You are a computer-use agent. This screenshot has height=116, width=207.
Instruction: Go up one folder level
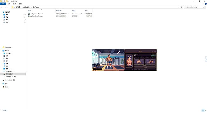10,7
